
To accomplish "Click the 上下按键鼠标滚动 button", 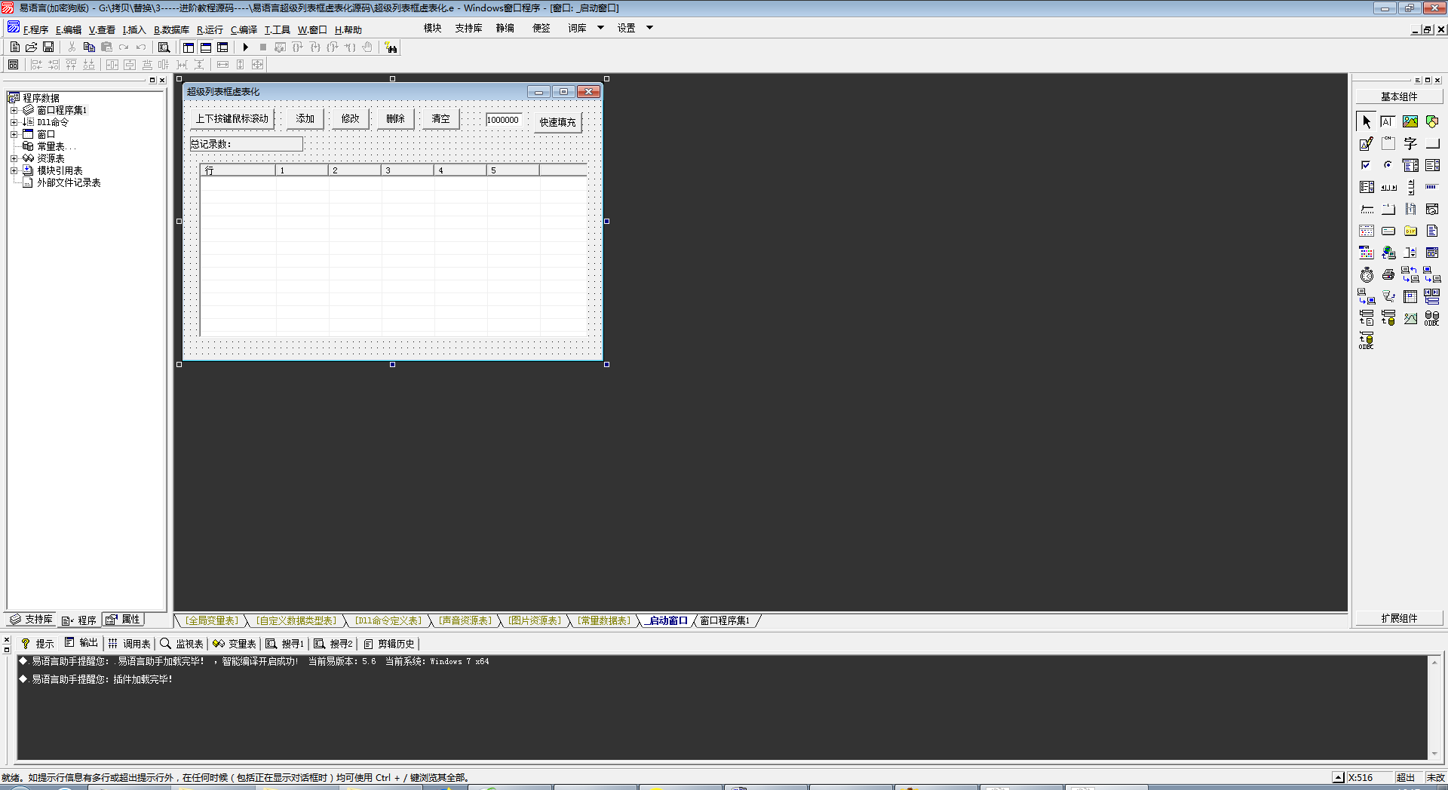I will tap(232, 119).
